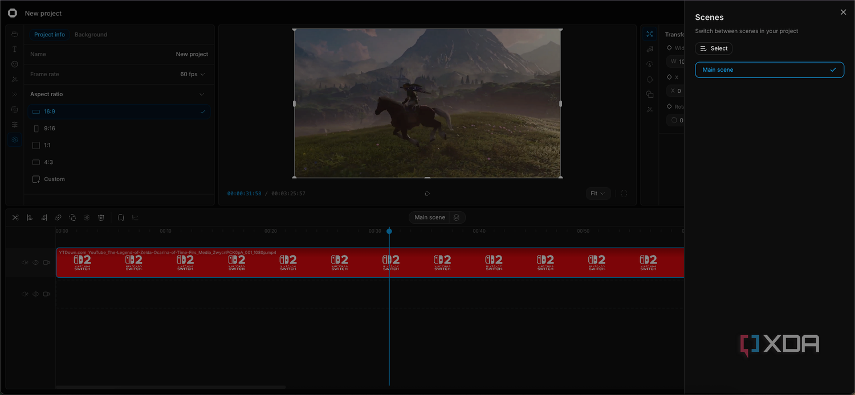
Task: Switch to the Background tab
Action: [91, 35]
